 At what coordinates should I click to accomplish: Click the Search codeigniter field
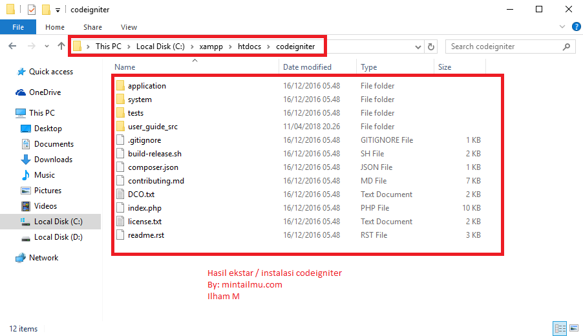511,47
